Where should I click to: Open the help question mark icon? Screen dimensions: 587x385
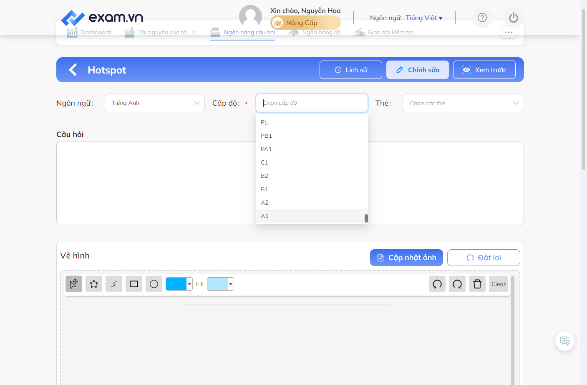point(482,18)
